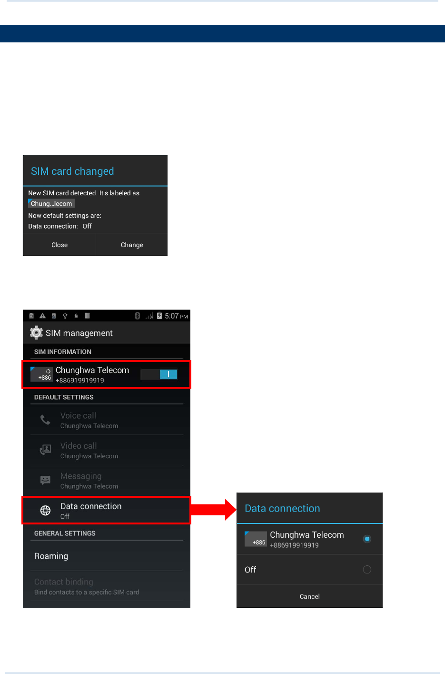Image resolution: width=445 pixels, height=674 pixels.
Task: Open the Voice call default SIM setting
Action: coord(107,420)
